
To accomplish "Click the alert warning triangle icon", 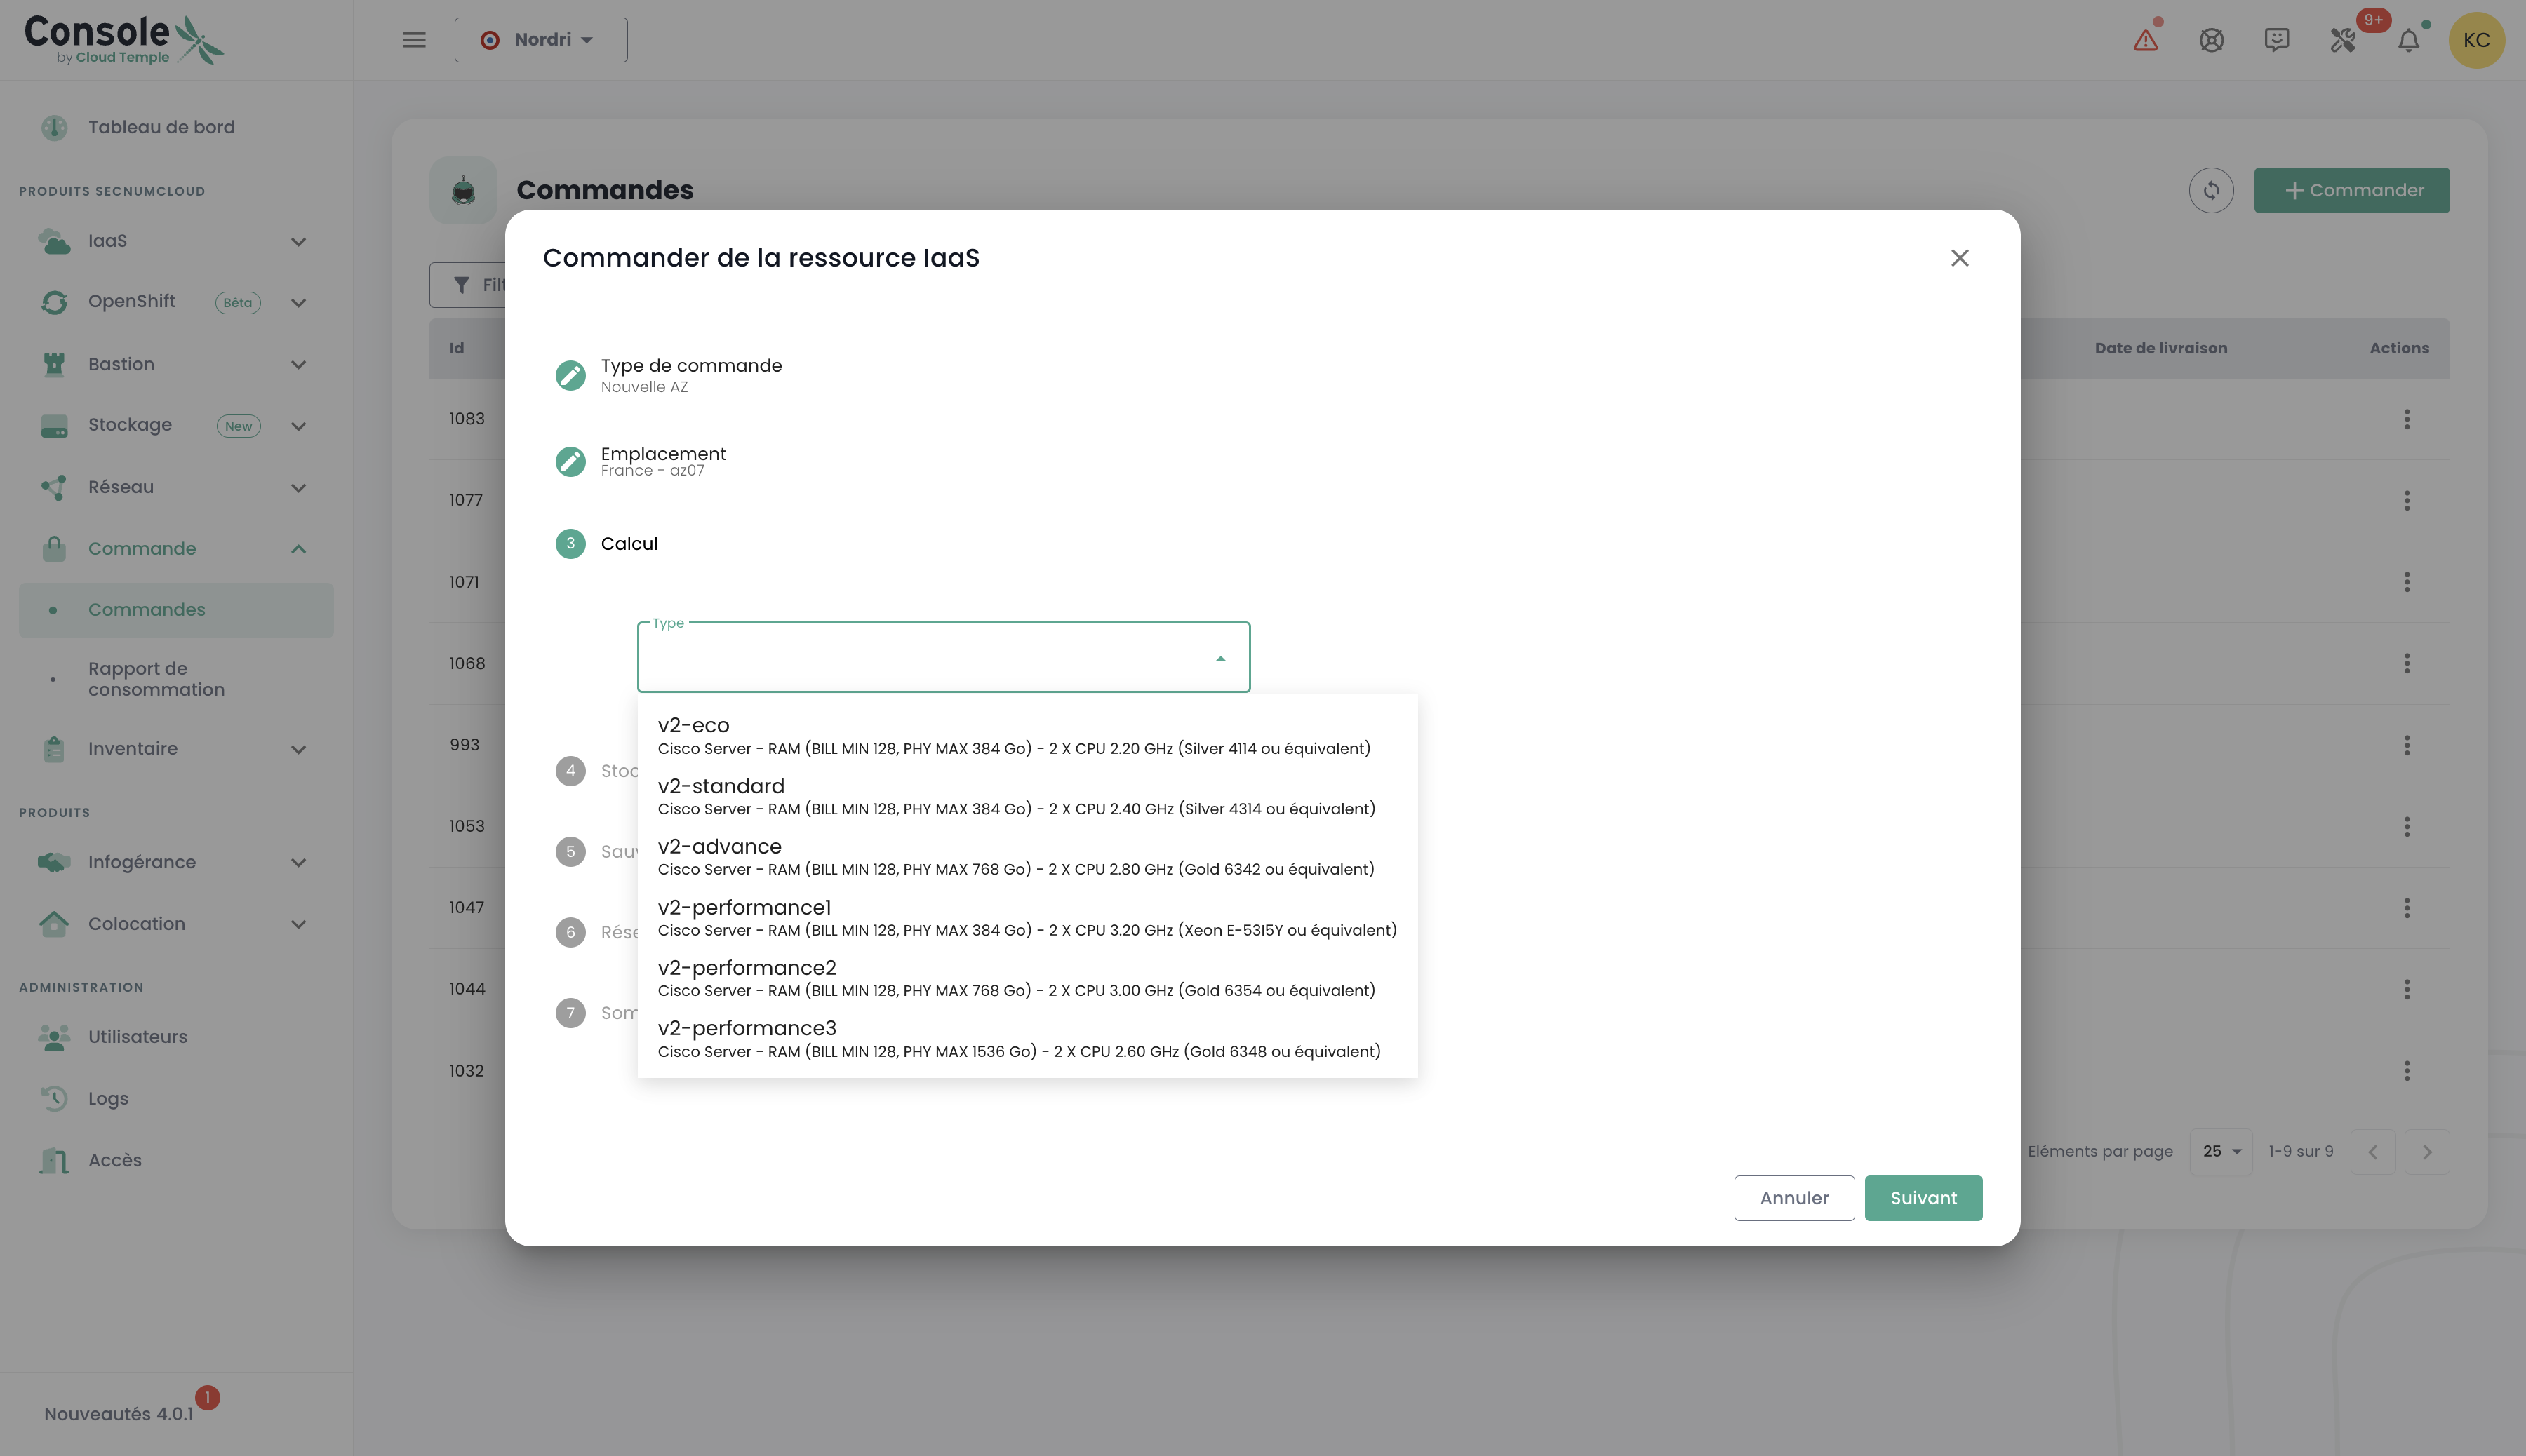I will (2145, 40).
